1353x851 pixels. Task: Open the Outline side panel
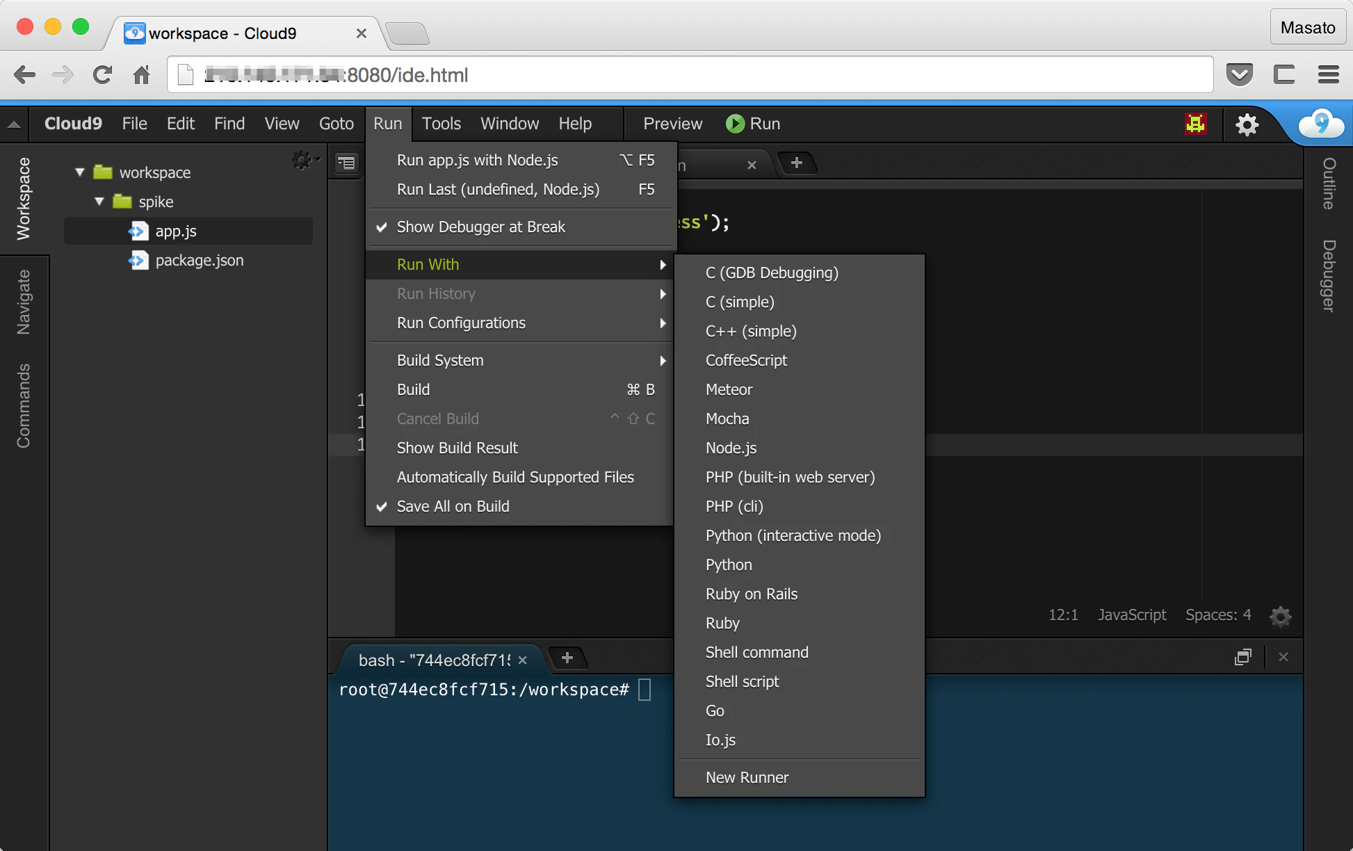[x=1329, y=184]
